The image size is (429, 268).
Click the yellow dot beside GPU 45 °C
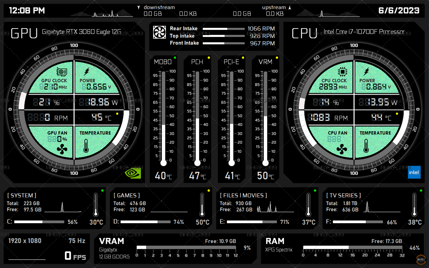[117, 114]
